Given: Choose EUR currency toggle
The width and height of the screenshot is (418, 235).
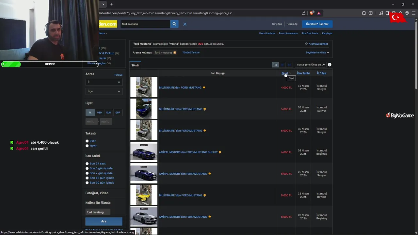Looking at the screenshot, I should point(108,113).
